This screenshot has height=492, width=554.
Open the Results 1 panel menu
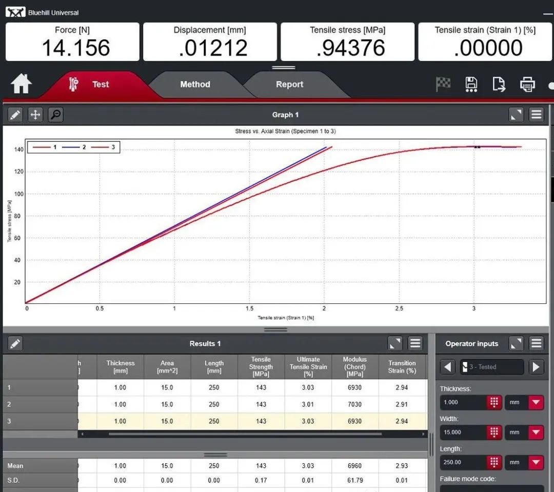(x=415, y=343)
